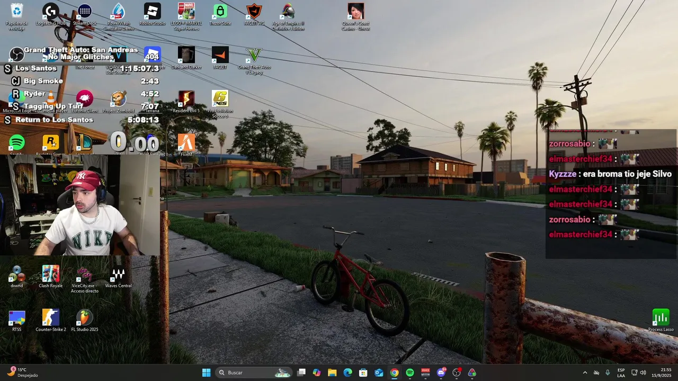Click the ESP LAA language indicator
This screenshot has height=381, width=678.
621,373
